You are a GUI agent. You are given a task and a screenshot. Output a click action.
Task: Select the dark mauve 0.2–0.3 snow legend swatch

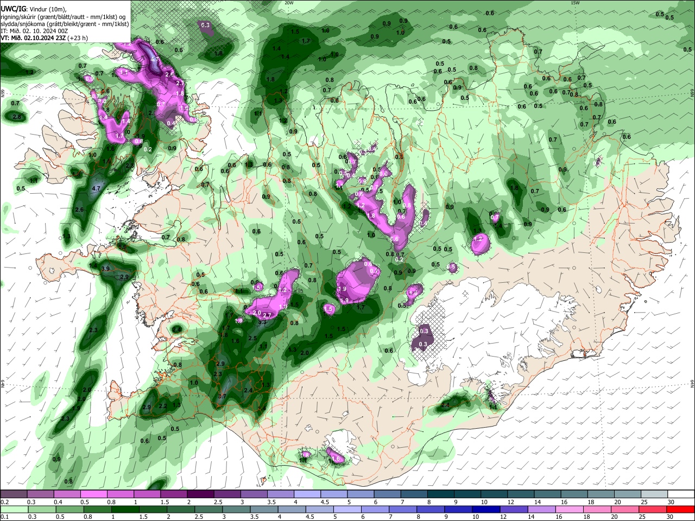(14, 494)
